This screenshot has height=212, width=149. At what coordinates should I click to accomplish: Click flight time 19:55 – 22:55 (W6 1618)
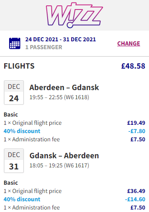coord(59,97)
